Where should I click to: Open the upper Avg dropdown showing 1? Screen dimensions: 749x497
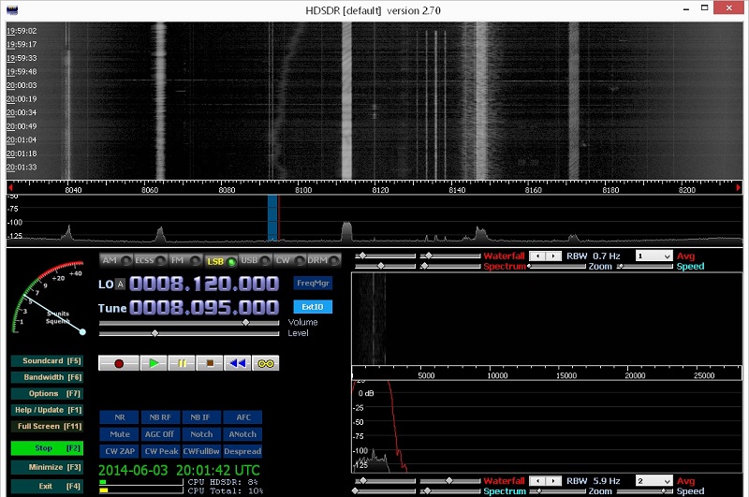654,256
